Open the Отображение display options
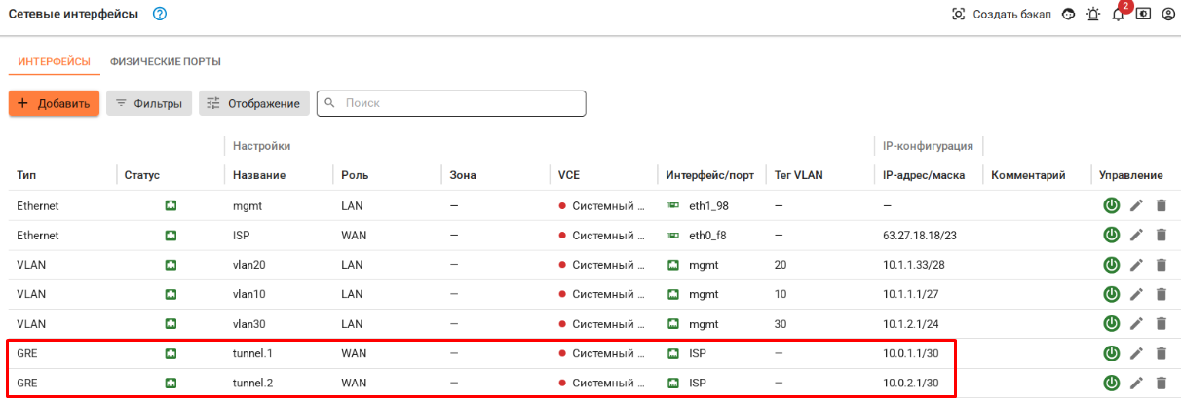1181x402 pixels. click(254, 103)
